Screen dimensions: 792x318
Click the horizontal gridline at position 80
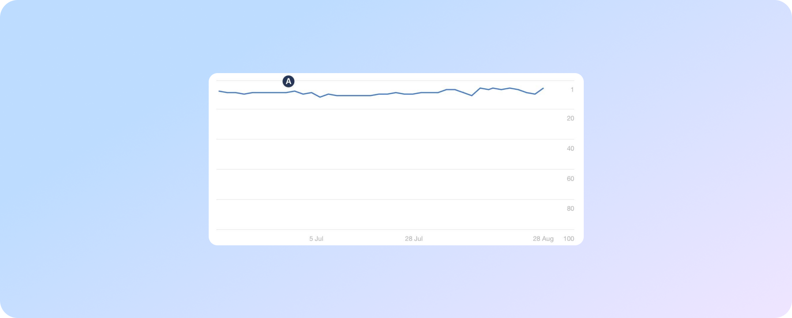[x=388, y=200]
